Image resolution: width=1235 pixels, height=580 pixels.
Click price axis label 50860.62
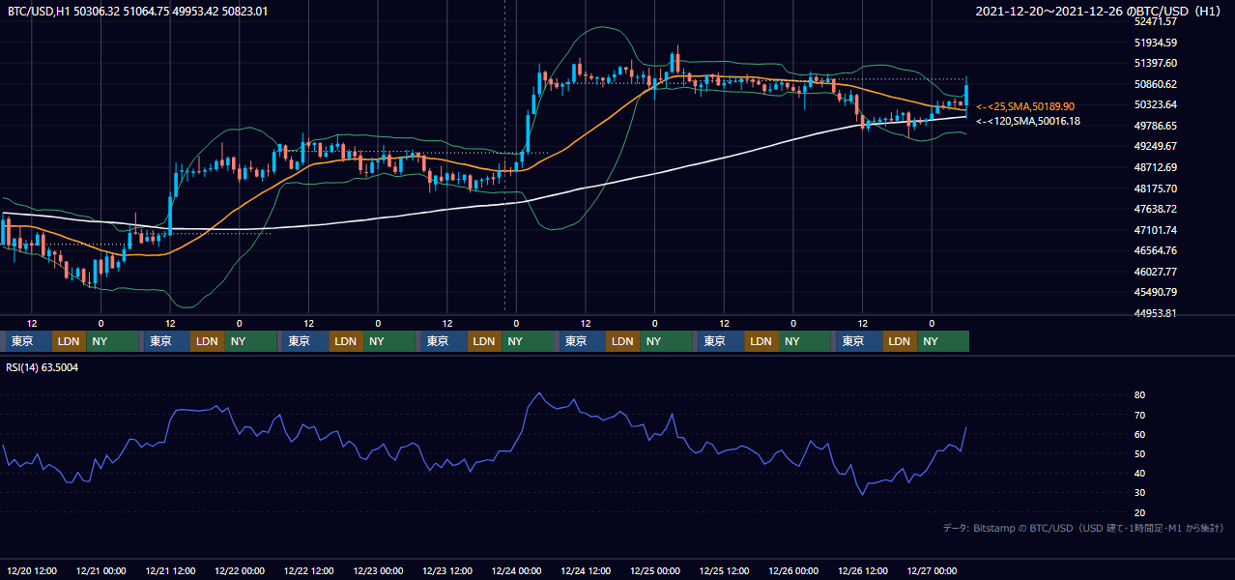pyautogui.click(x=1156, y=84)
